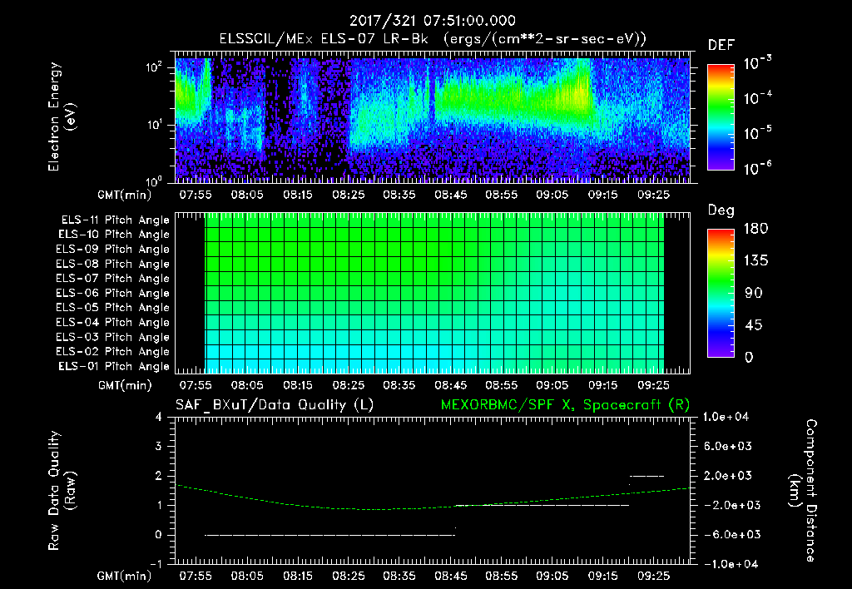Click the 45 label on Deg scale
The height and width of the screenshot is (589, 852).
coord(753,325)
